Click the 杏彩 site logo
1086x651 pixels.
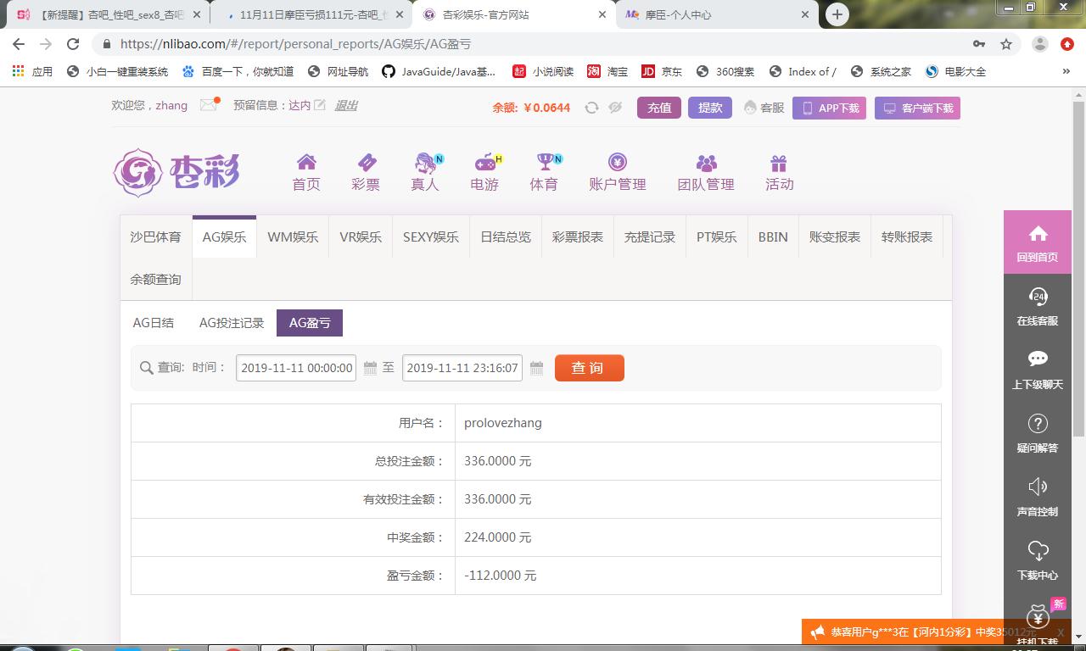[176, 172]
